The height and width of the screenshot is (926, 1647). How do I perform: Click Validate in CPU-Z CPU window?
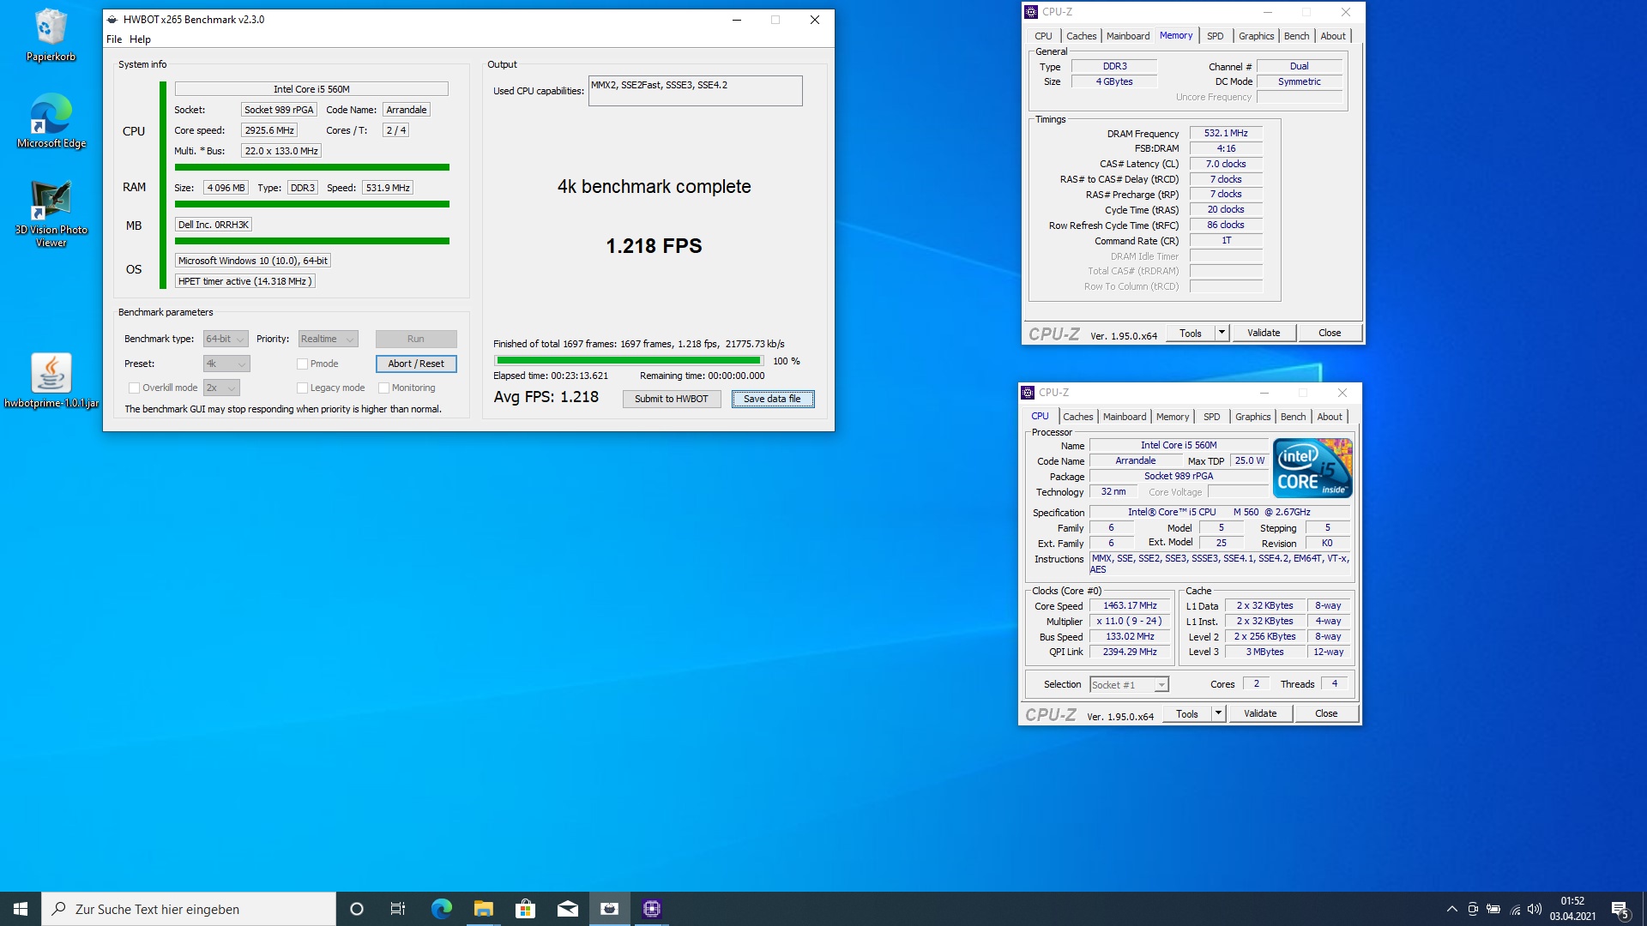click(x=1260, y=713)
